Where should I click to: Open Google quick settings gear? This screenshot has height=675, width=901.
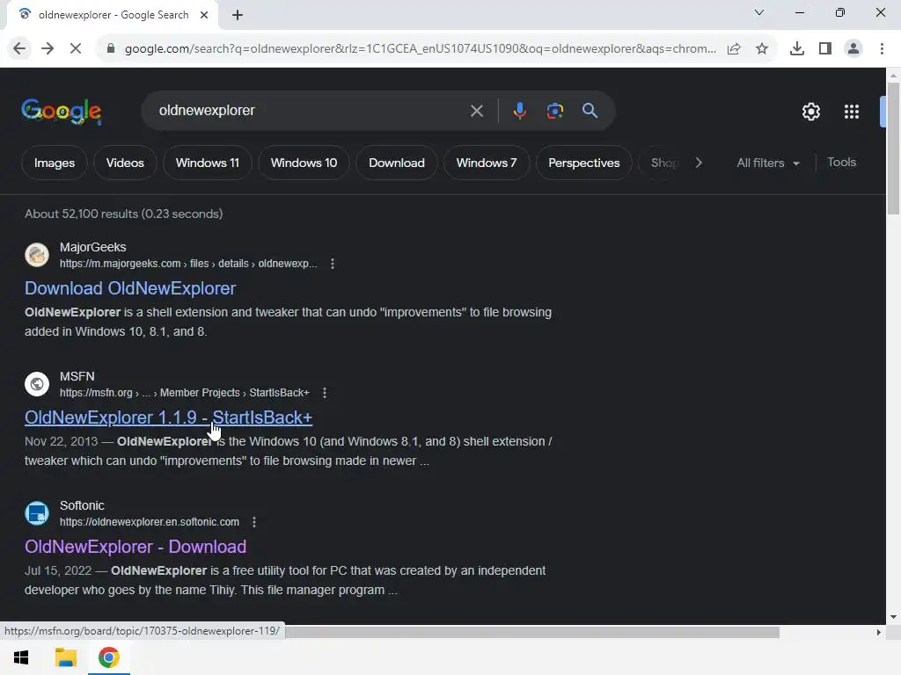(x=810, y=112)
